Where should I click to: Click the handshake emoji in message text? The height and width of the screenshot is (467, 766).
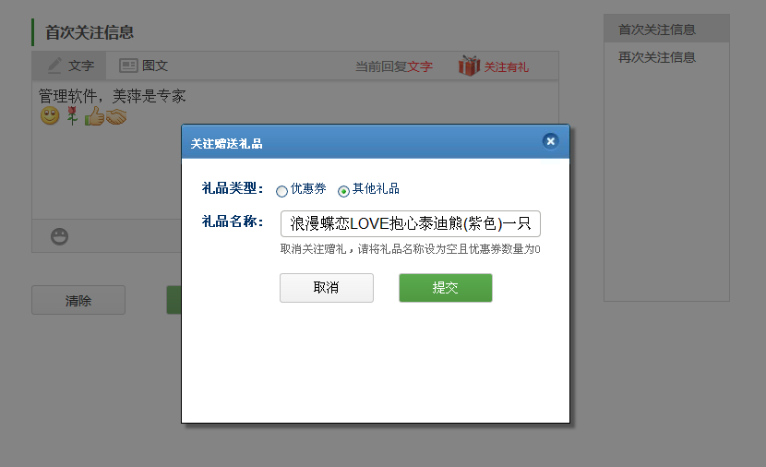116,116
